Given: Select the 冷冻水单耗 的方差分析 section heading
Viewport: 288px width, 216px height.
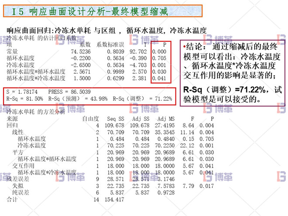Looking at the screenshot, I should tap(36, 112).
